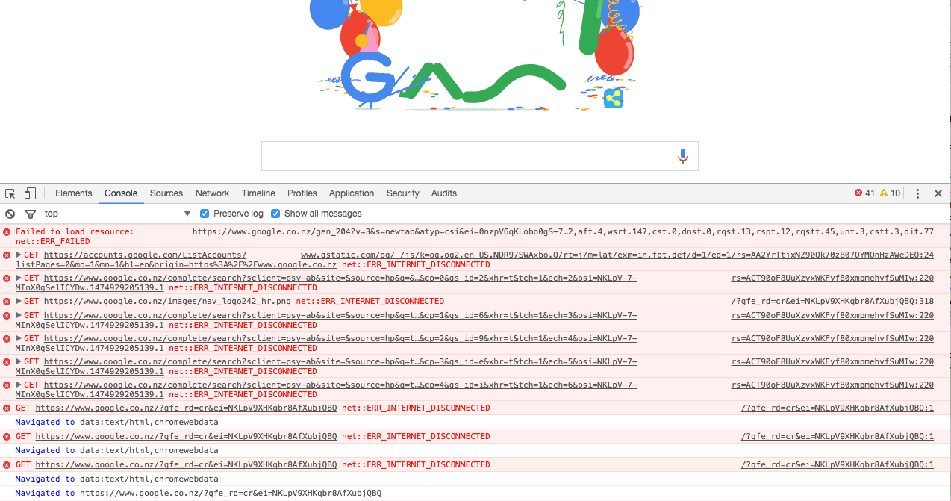Open the nav_logo242_hr.png URL link
Screen dimensions: 951x501
tap(167, 302)
